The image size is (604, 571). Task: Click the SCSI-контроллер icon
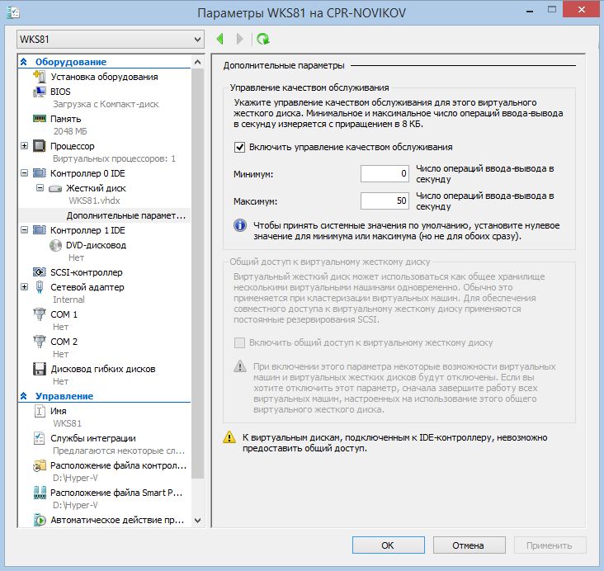click(39, 272)
